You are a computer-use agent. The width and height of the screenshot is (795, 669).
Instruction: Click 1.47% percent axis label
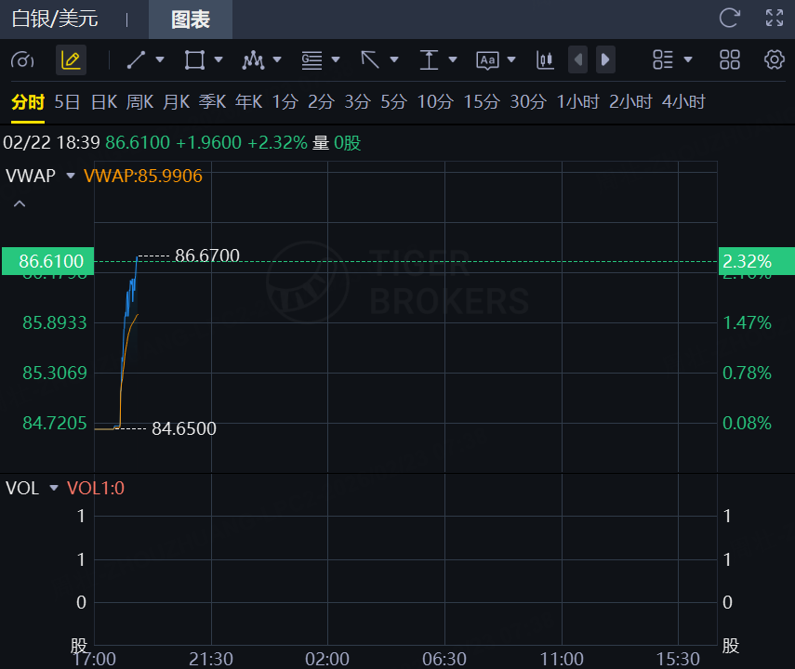point(747,322)
